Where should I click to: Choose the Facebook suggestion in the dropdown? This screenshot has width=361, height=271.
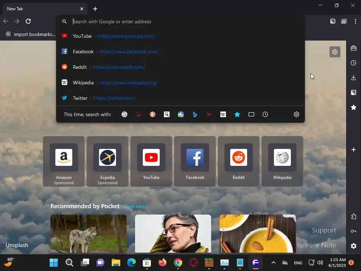click(x=180, y=52)
